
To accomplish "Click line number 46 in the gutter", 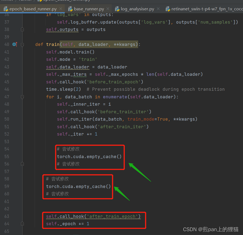I will [x=7, y=89].
